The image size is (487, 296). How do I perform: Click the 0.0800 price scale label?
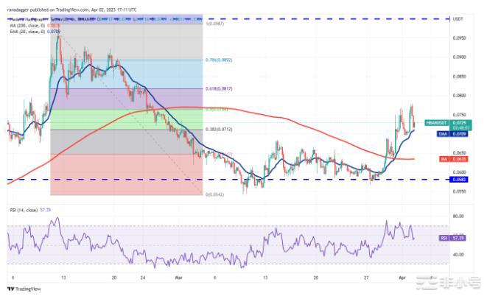pos(458,96)
